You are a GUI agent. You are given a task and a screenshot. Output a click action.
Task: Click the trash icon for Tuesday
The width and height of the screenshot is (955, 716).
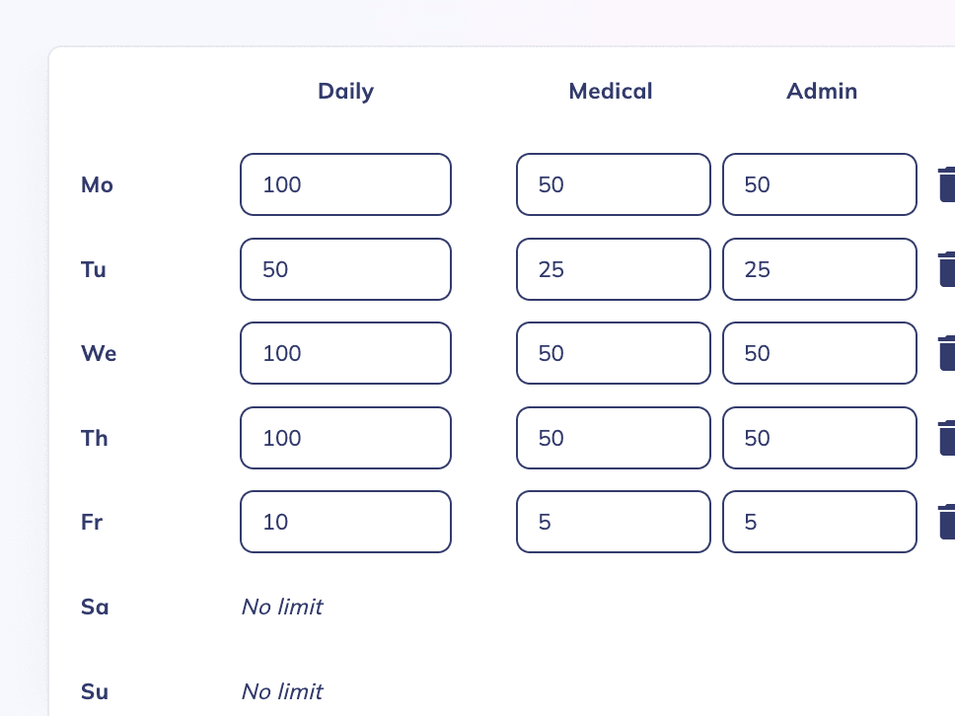click(946, 269)
